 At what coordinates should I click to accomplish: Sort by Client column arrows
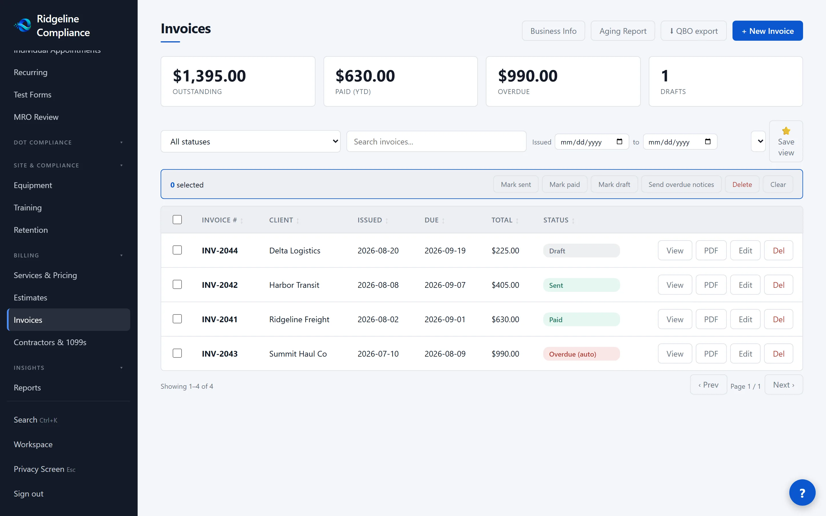298,221
